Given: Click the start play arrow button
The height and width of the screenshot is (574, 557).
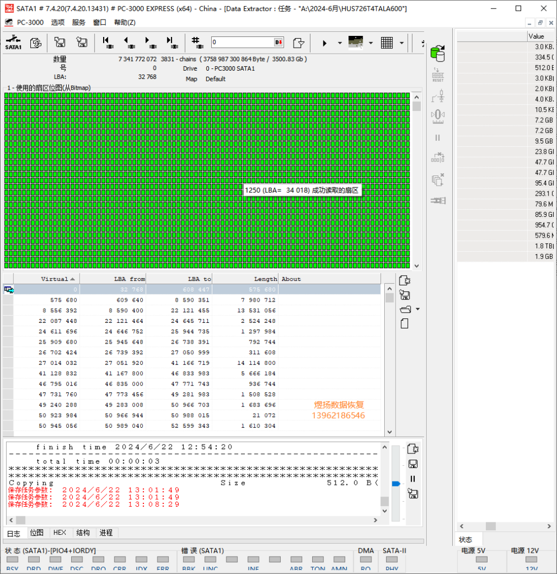Looking at the screenshot, I should (x=324, y=43).
